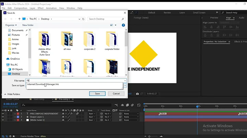Collapse folders with Hide Folders
This screenshot has width=247, height=138.
[x=12, y=94]
